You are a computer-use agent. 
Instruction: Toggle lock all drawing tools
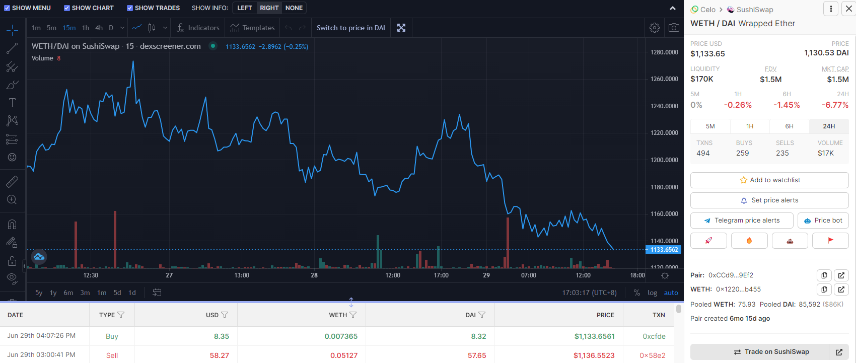coord(12,261)
